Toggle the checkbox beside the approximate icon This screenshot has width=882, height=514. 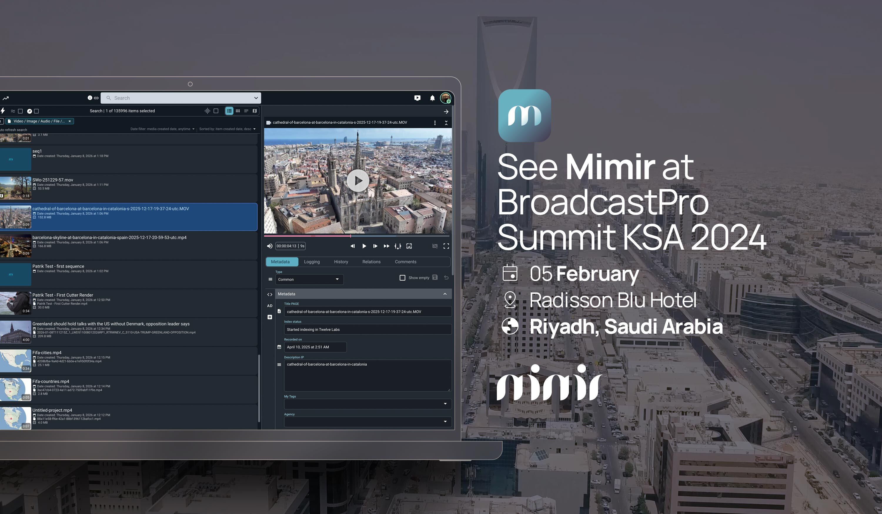[20, 111]
